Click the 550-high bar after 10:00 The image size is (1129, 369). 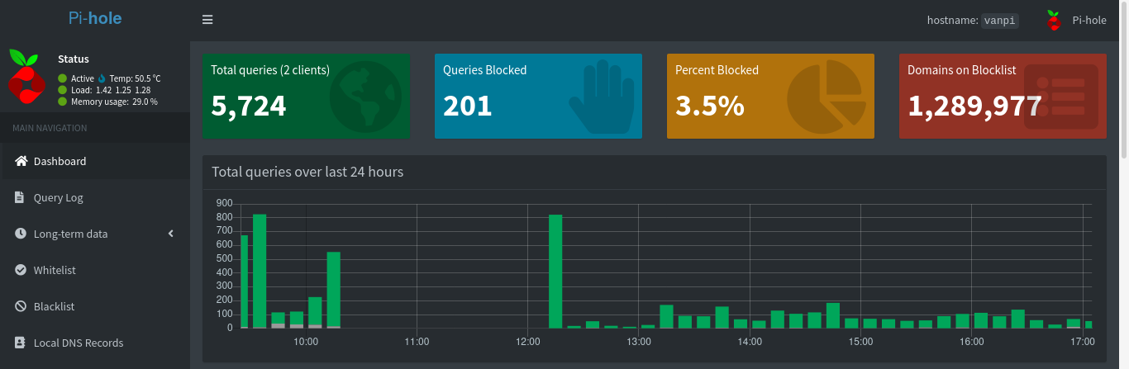(334, 291)
